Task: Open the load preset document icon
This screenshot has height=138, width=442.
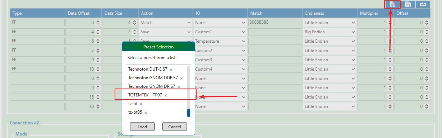Action: click(x=392, y=4)
